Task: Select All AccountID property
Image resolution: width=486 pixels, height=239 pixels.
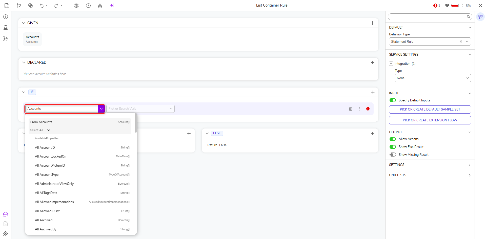Action: click(x=82, y=148)
